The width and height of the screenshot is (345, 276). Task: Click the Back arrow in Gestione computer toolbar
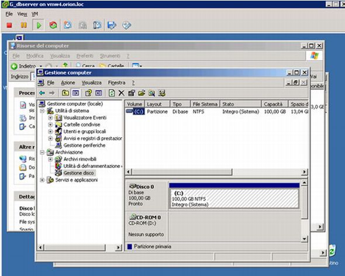[42, 93]
